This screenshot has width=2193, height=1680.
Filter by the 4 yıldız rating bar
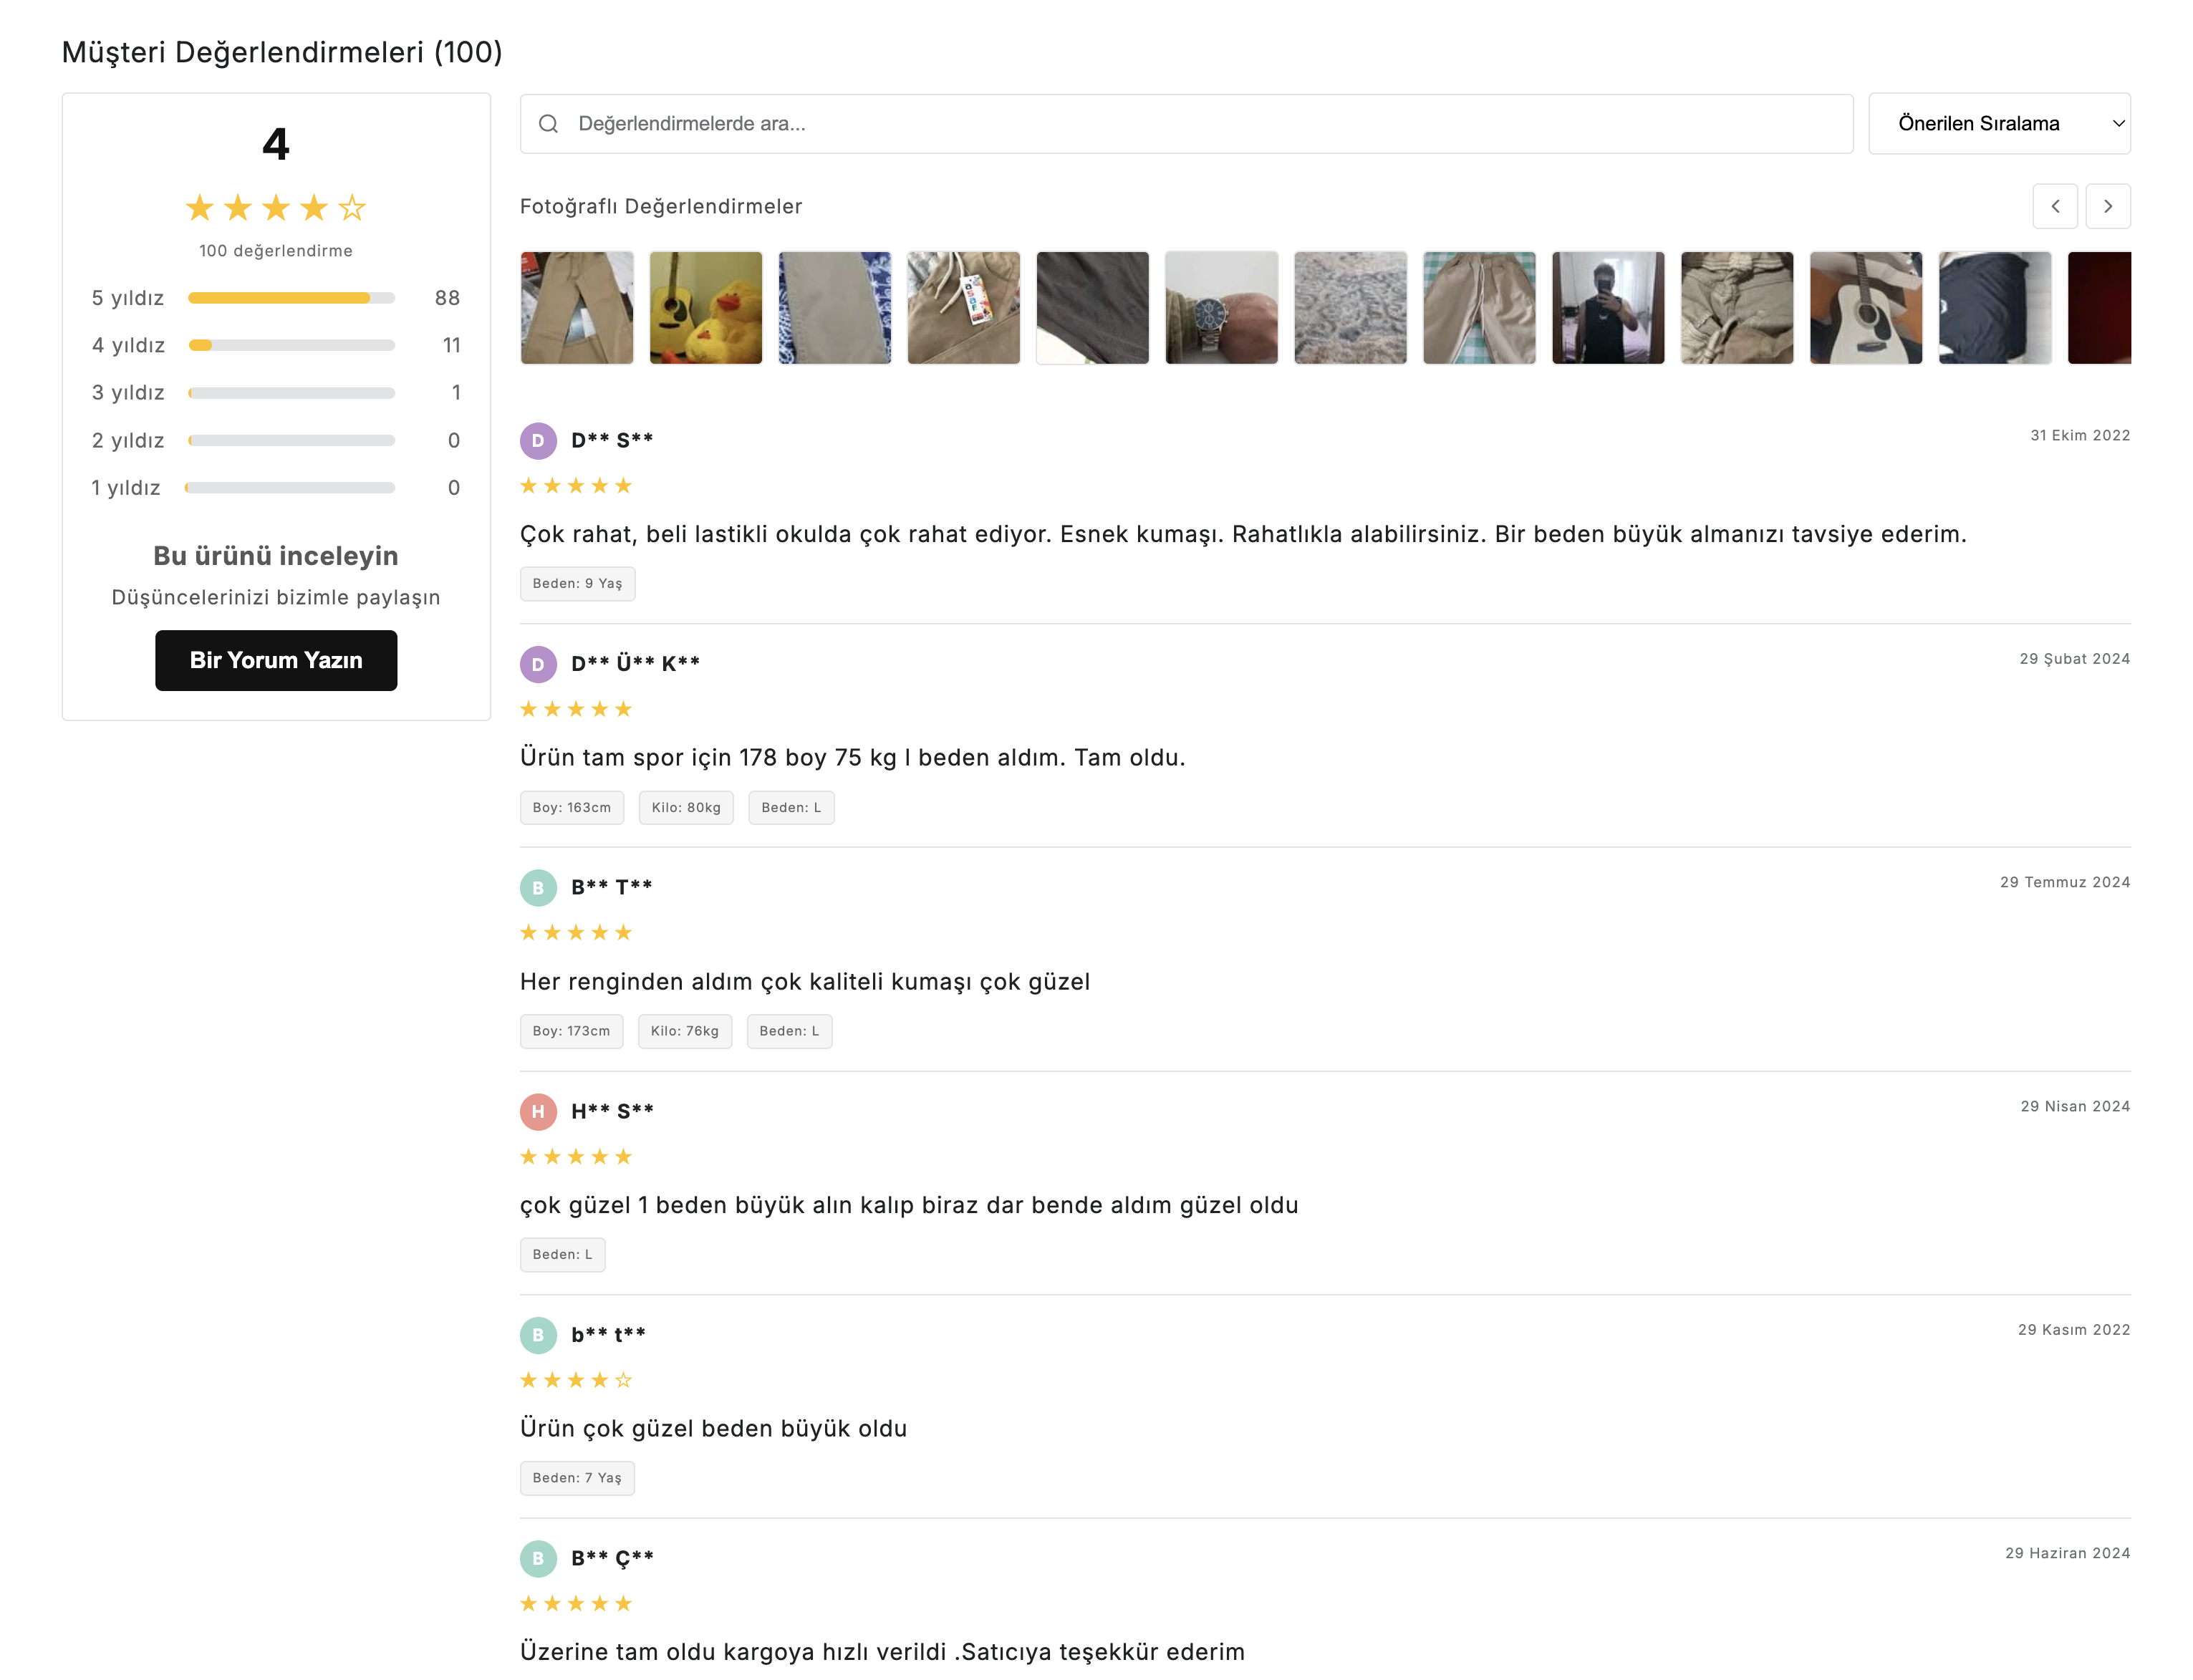291,345
